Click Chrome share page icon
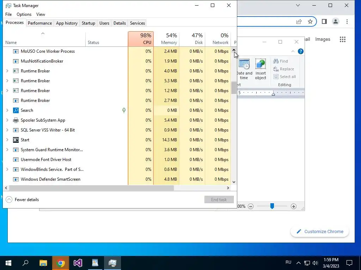This screenshot has width=361, height=270. 299,21
